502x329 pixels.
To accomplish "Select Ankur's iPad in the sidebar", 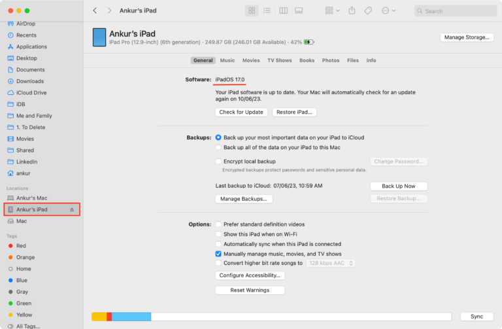I will (x=42, y=209).
